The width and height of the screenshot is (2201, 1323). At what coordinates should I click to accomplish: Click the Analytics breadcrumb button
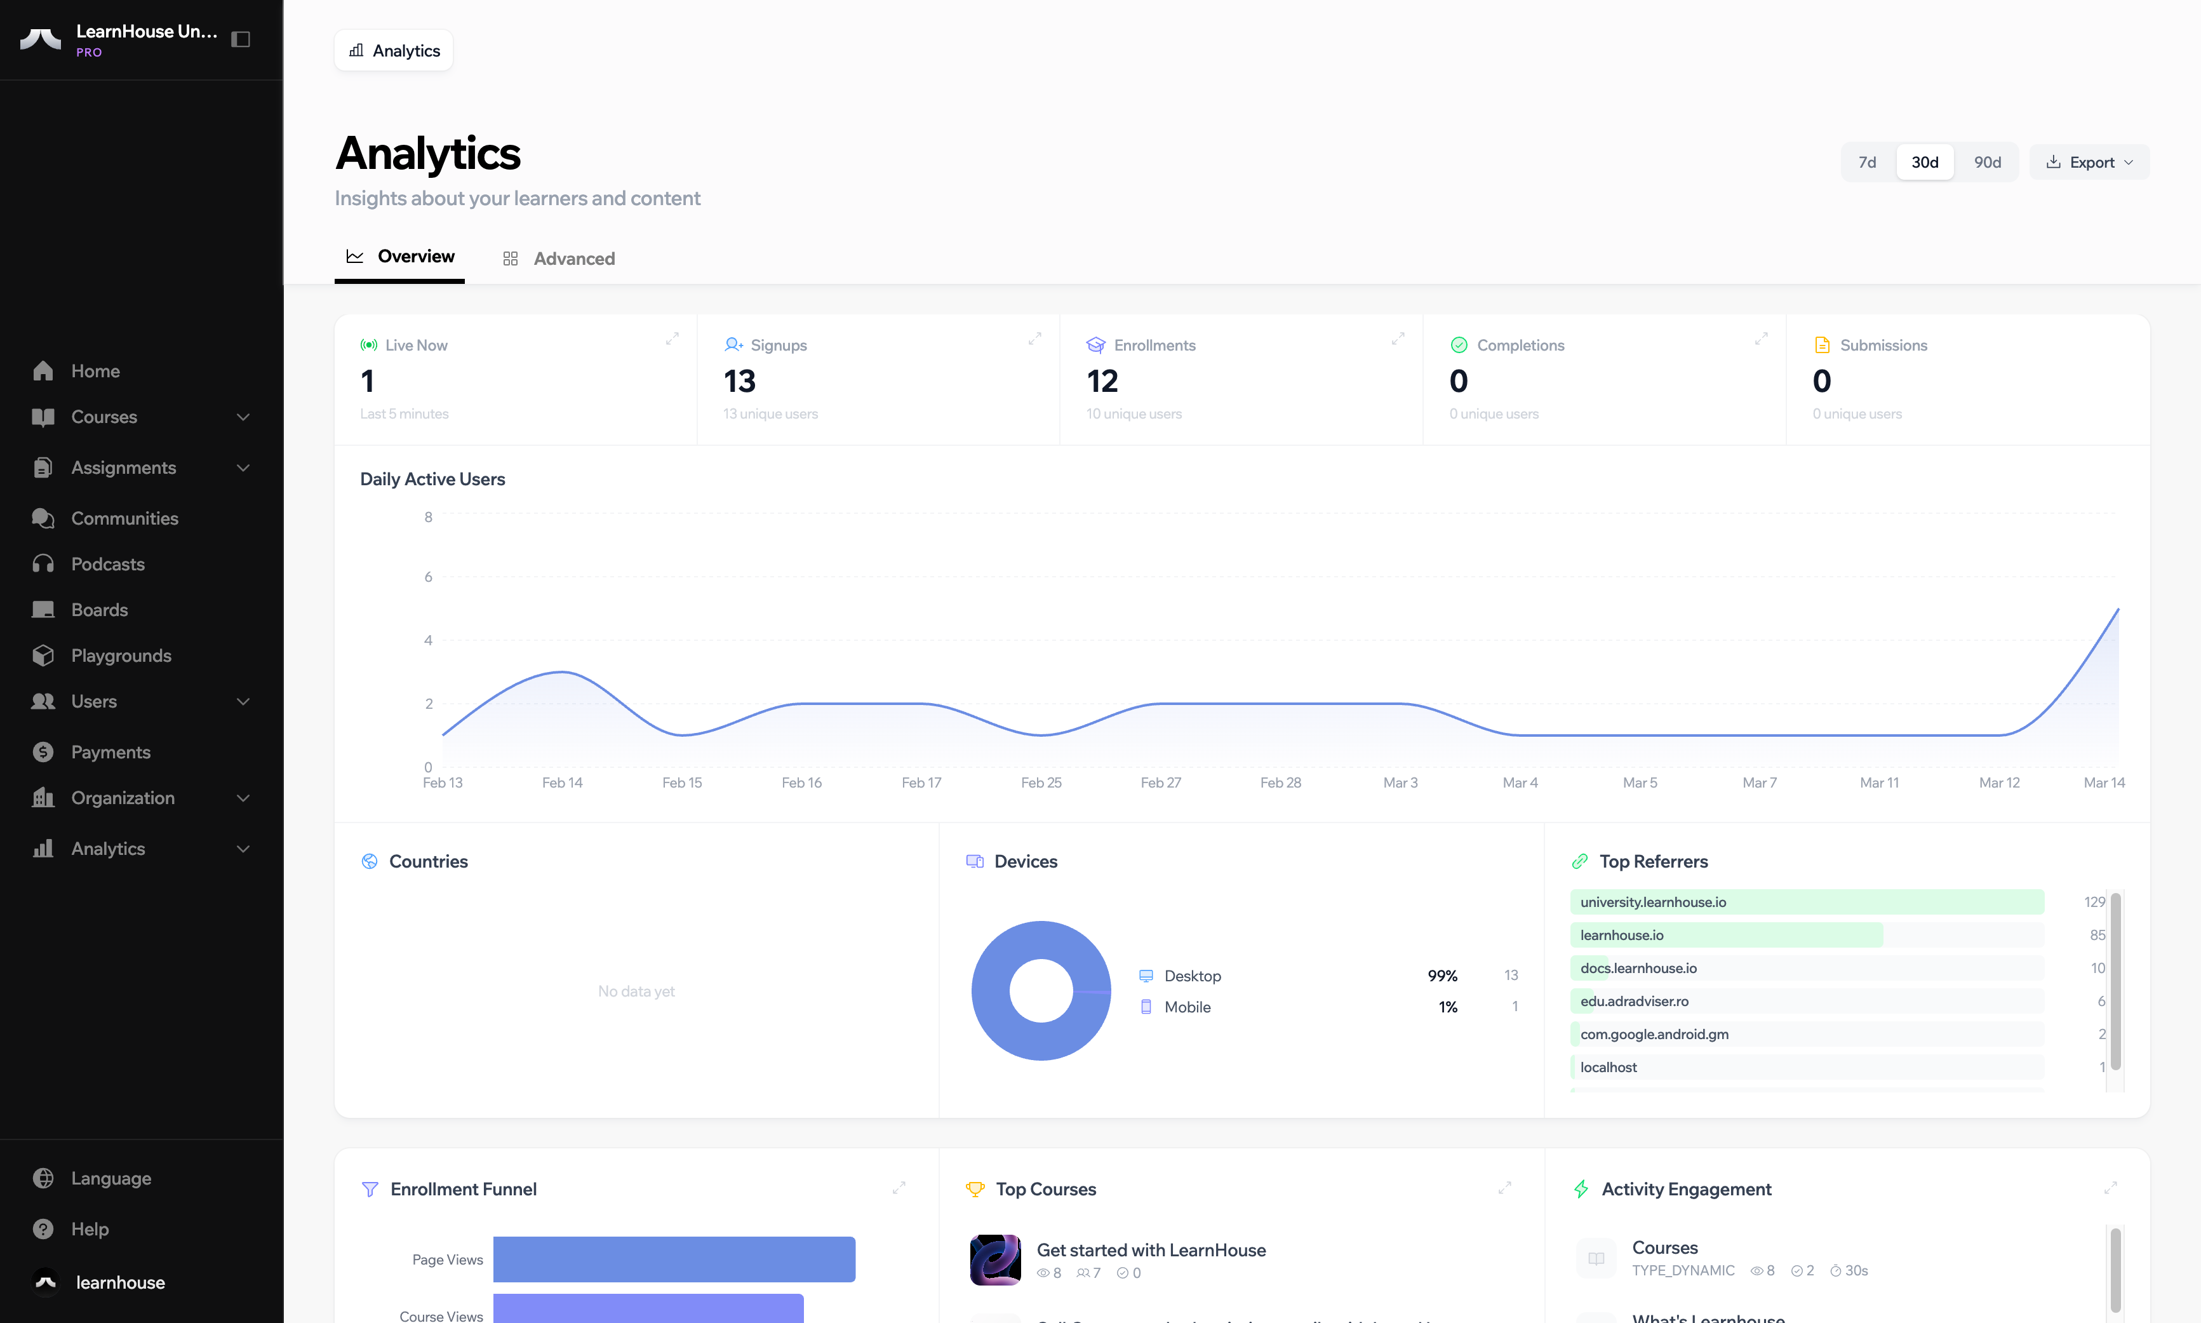(394, 51)
